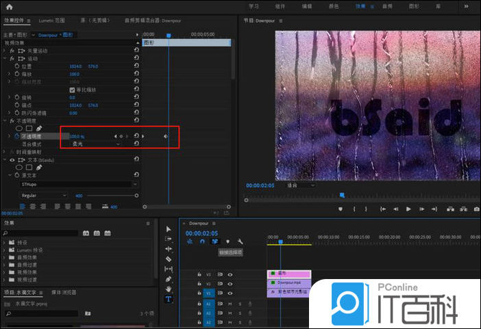This screenshot has width=481, height=329.
Task: Toggle the 等比缩放 checkbox
Action: point(73,90)
